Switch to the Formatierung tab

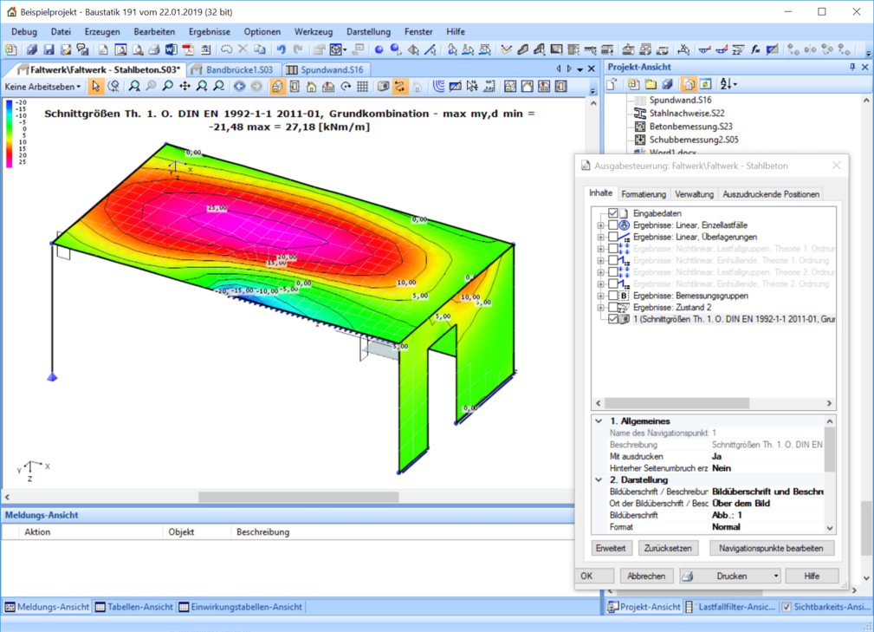(644, 194)
